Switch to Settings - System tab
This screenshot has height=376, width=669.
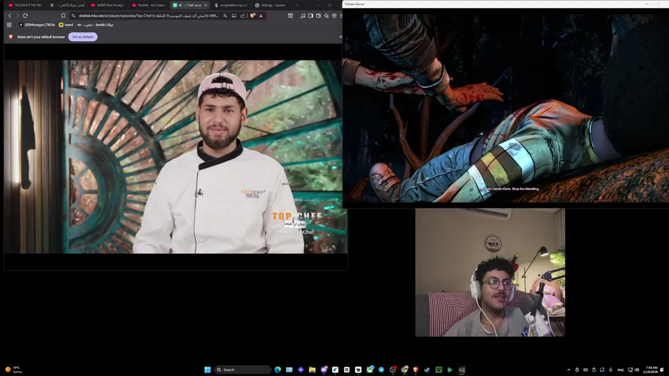pyautogui.click(x=271, y=5)
